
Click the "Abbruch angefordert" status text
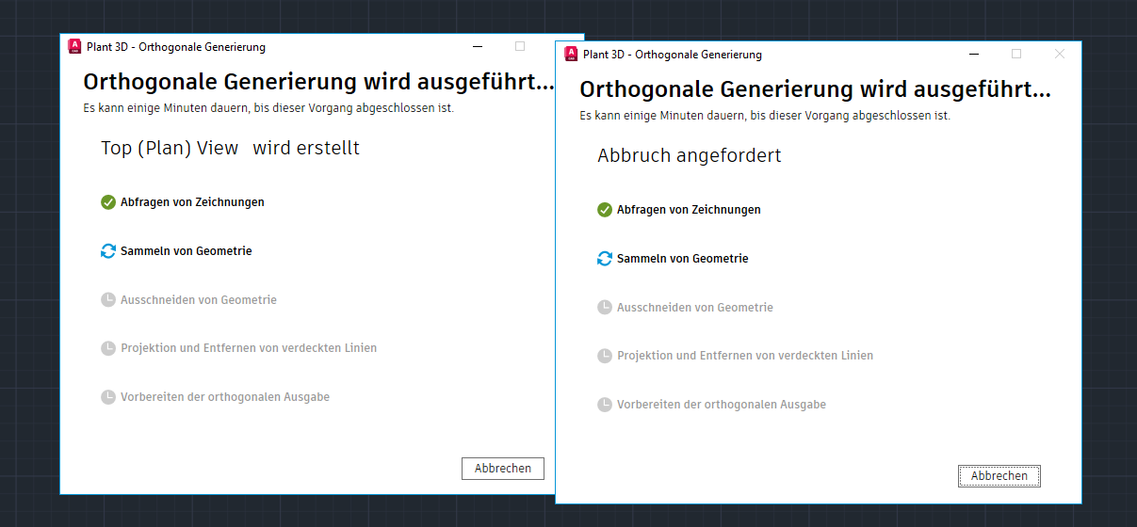pos(690,156)
